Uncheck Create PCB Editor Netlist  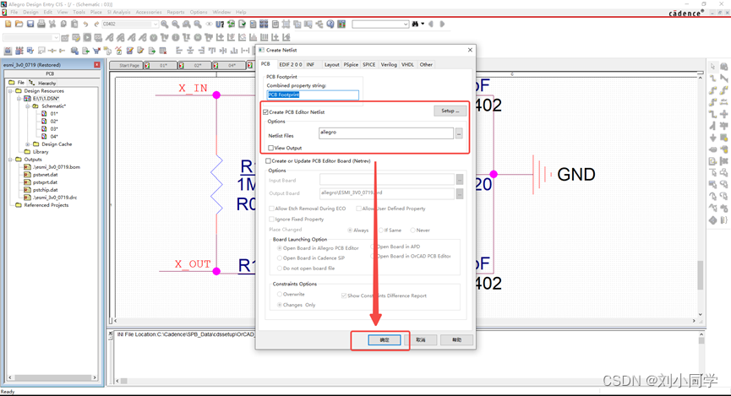pyautogui.click(x=266, y=111)
